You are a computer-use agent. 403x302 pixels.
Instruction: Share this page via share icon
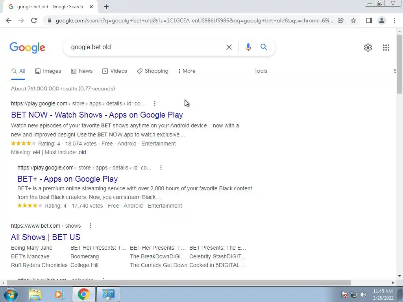pos(341,20)
